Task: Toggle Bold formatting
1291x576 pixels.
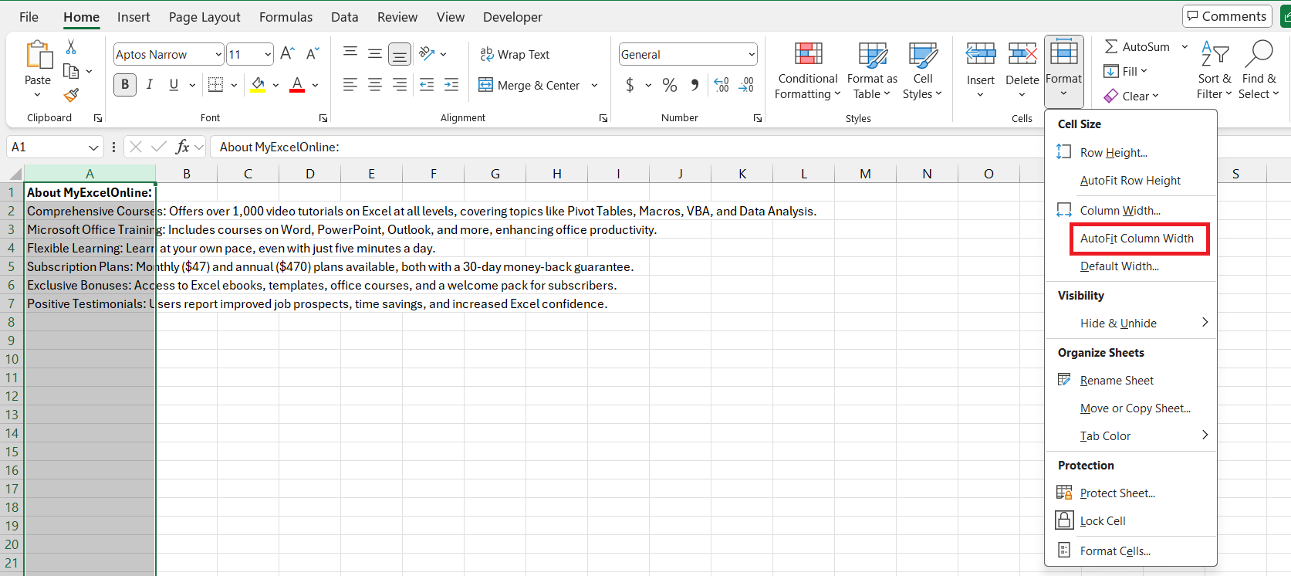Action: (125, 85)
